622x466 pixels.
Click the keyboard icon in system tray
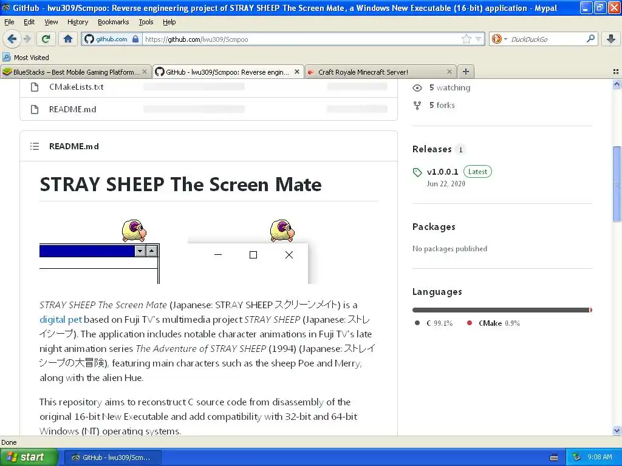pos(554,458)
